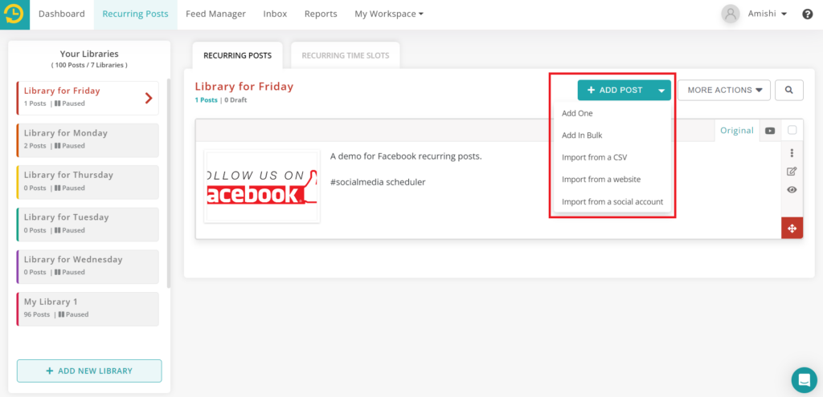The image size is (823, 397).
Task: Click the 'Library for Friday' heading
Action: pyautogui.click(x=244, y=87)
